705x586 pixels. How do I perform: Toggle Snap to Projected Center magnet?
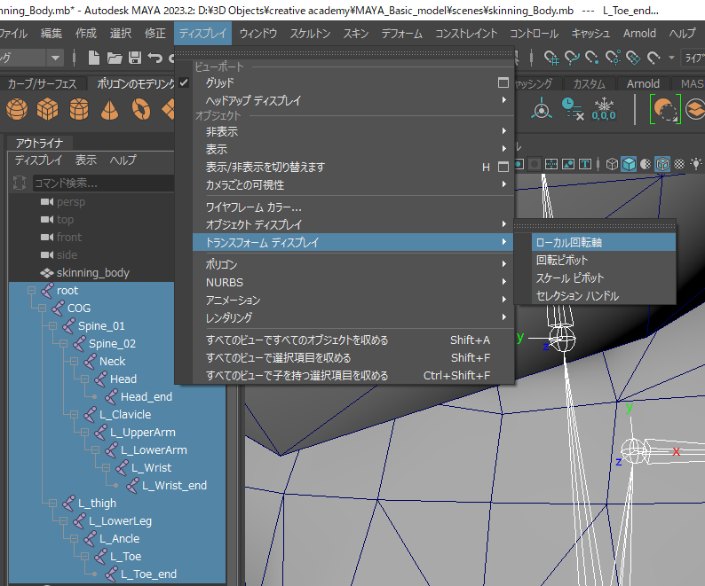(613, 58)
